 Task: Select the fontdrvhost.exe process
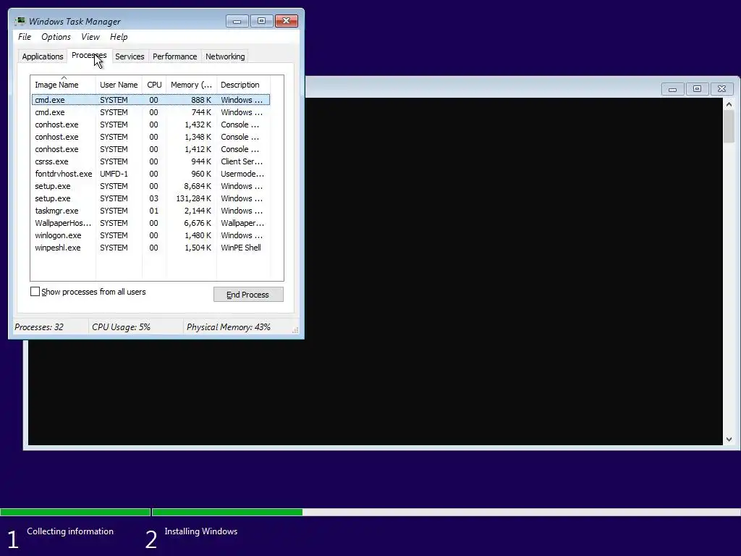pos(151,174)
